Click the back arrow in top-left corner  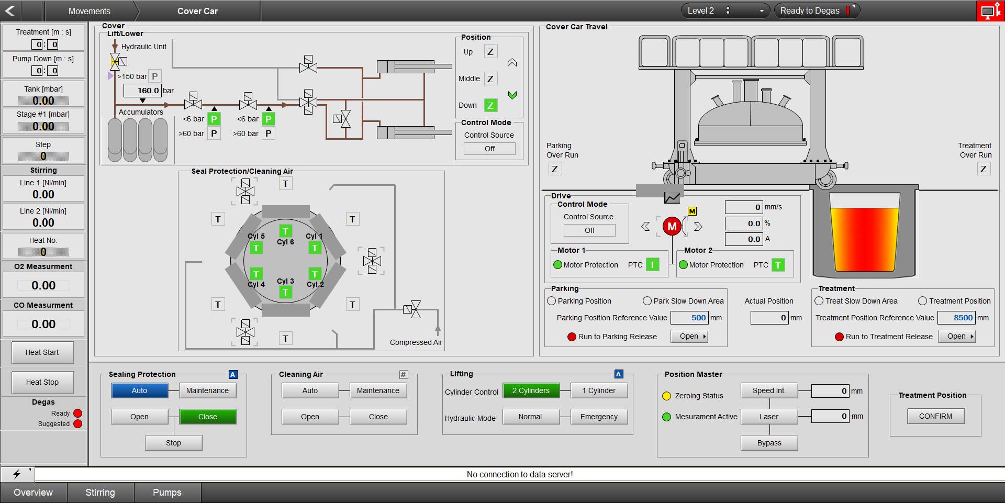[10, 10]
